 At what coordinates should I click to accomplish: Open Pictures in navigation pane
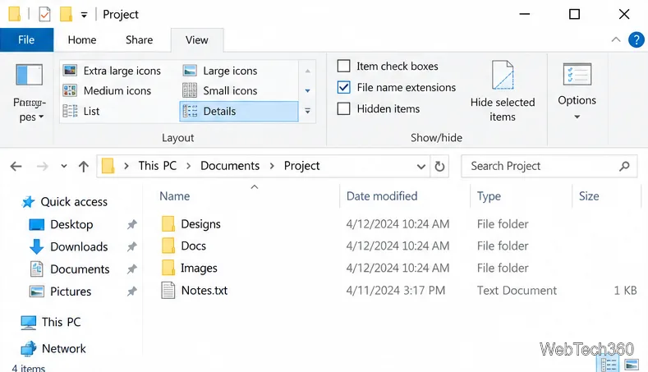pos(71,292)
